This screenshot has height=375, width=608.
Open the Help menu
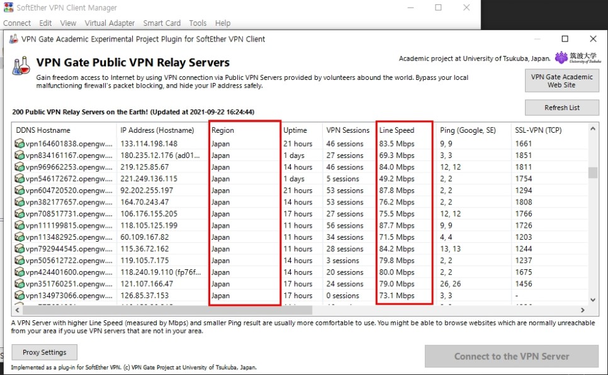[x=223, y=23]
